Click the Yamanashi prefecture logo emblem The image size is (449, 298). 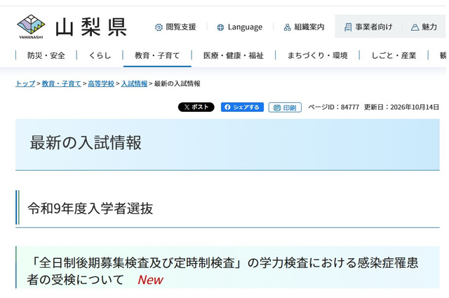click(31, 27)
